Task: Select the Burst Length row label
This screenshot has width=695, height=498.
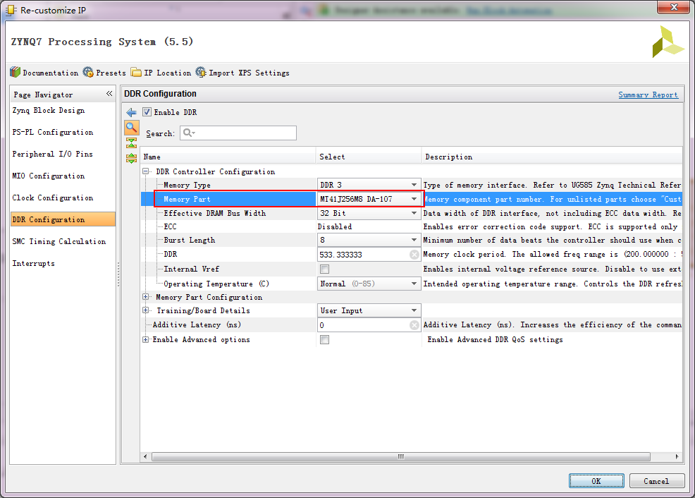Action: 190,240
